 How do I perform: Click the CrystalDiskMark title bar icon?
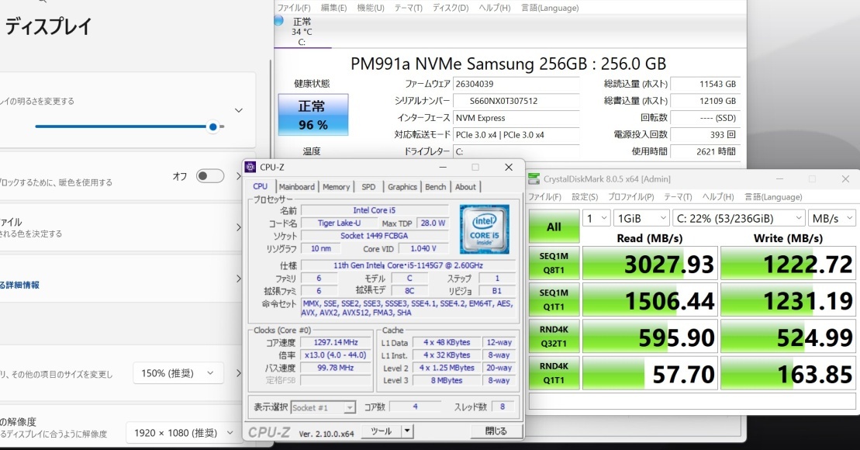pos(534,178)
